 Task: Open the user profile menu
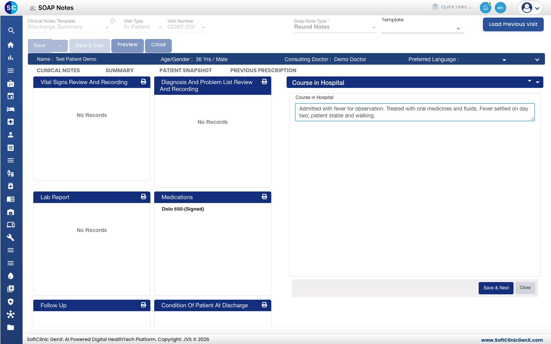[x=530, y=8]
